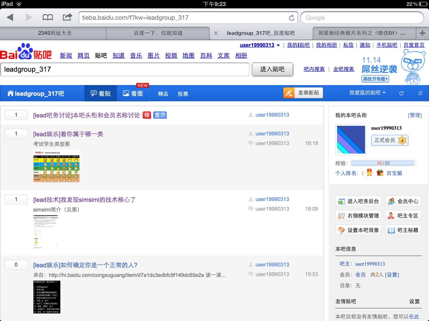Close the leadgroup_317吧 tab
Screen dimensions: 429x321
point(216,33)
